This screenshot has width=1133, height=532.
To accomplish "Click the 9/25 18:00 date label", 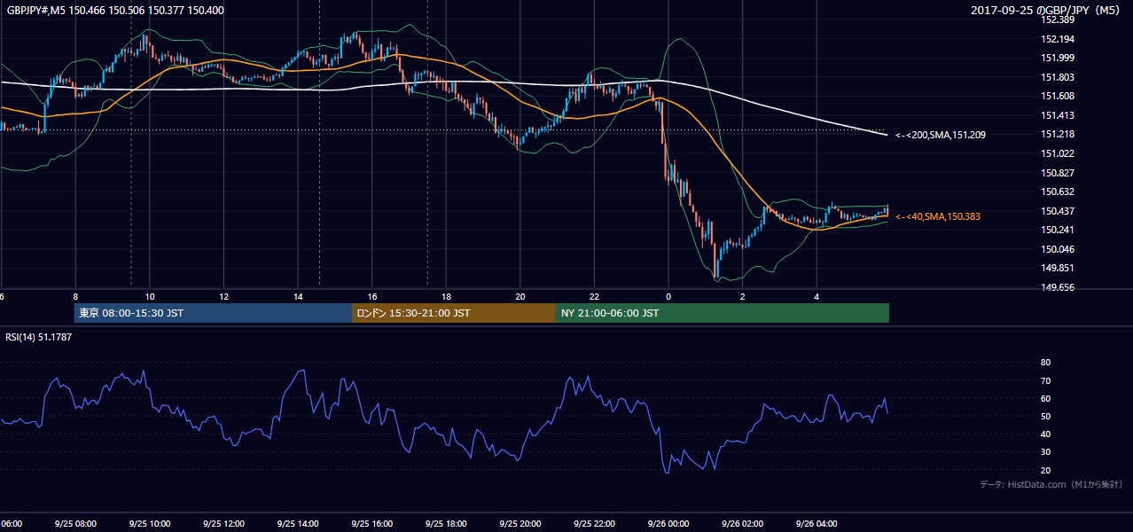I will tap(445, 524).
